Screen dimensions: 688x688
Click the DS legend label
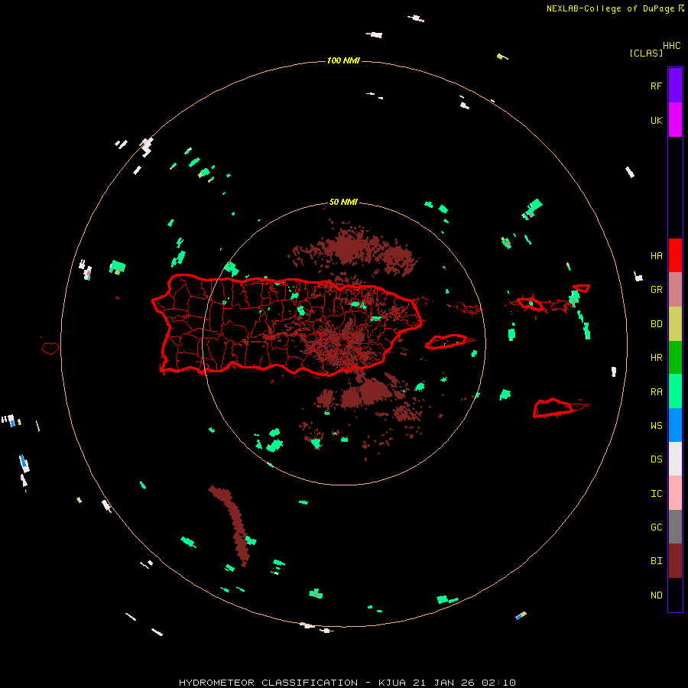point(656,459)
